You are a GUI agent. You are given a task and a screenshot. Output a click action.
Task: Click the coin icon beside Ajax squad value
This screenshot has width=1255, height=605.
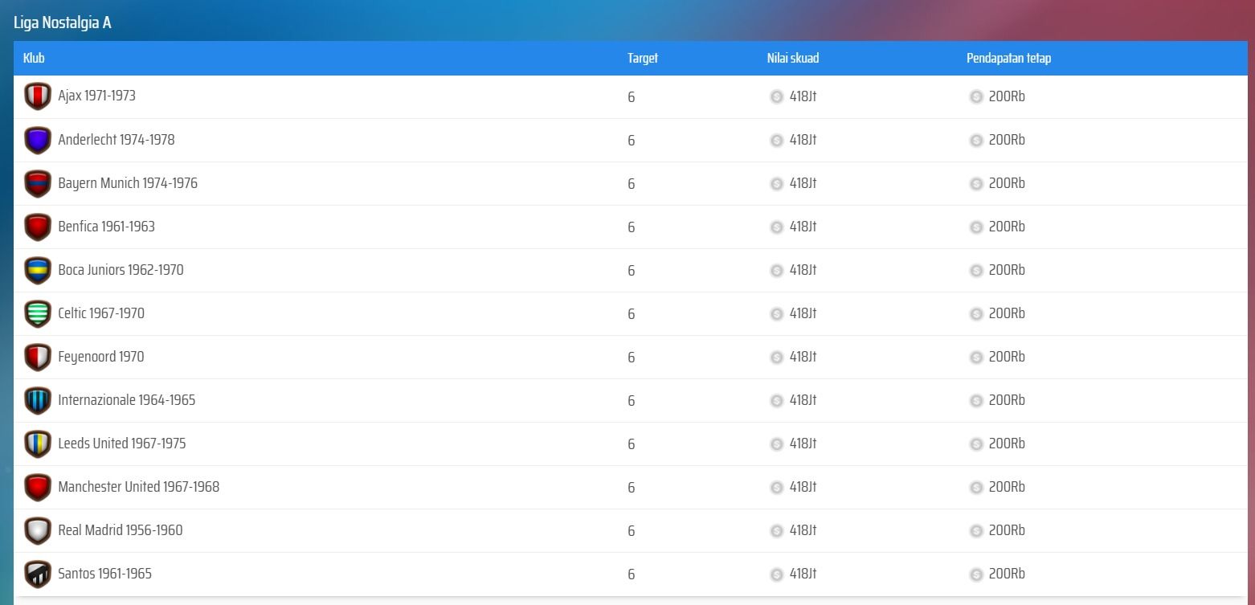[x=776, y=96]
